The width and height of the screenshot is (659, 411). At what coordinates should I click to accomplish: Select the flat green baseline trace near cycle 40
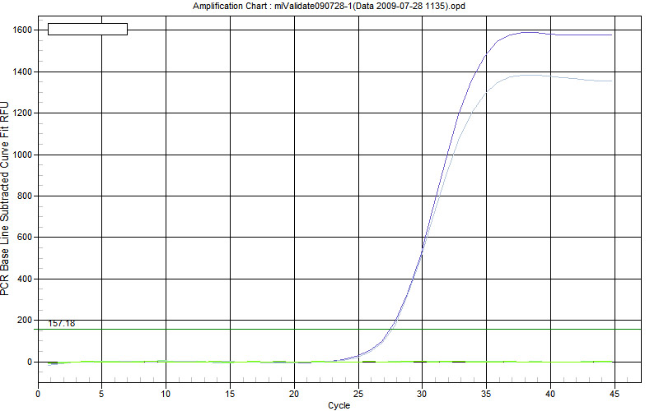click(550, 362)
